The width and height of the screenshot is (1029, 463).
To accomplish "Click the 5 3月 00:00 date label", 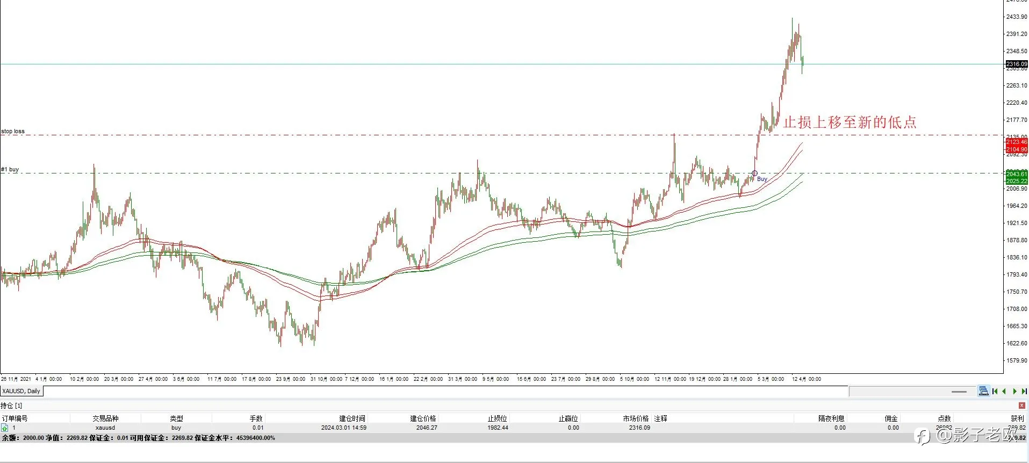I will [771, 379].
